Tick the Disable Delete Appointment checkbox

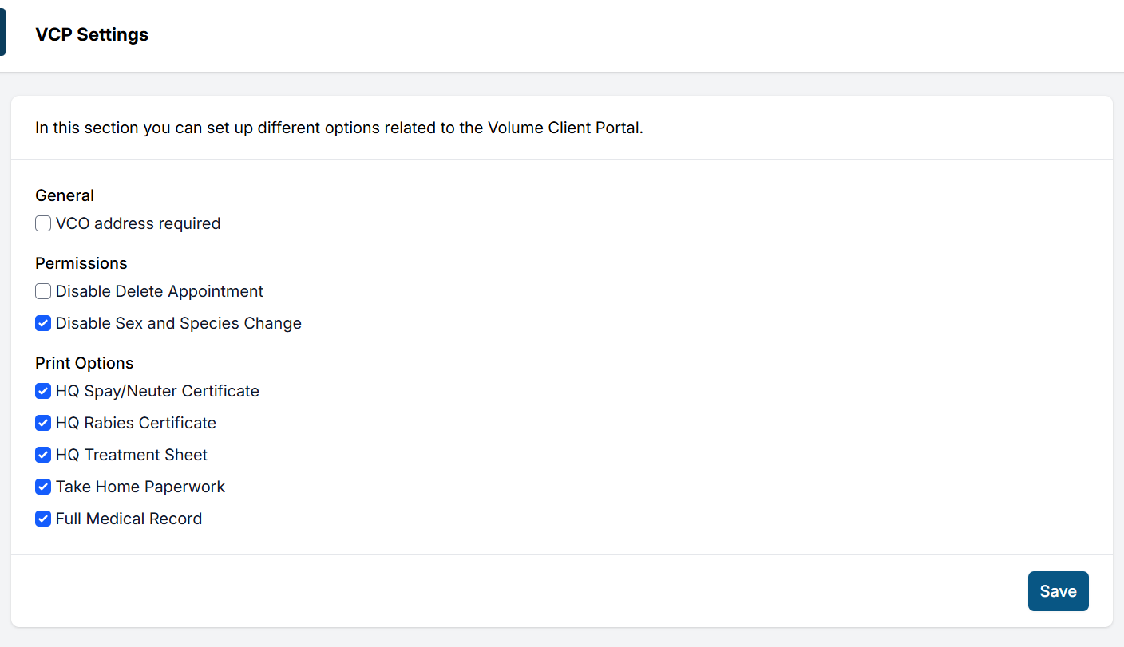coord(43,292)
